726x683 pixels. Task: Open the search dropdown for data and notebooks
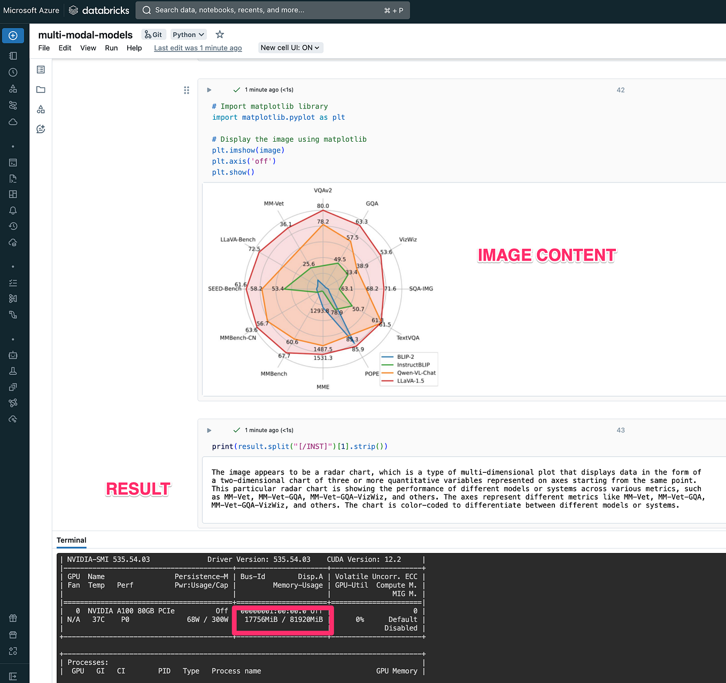tap(273, 10)
